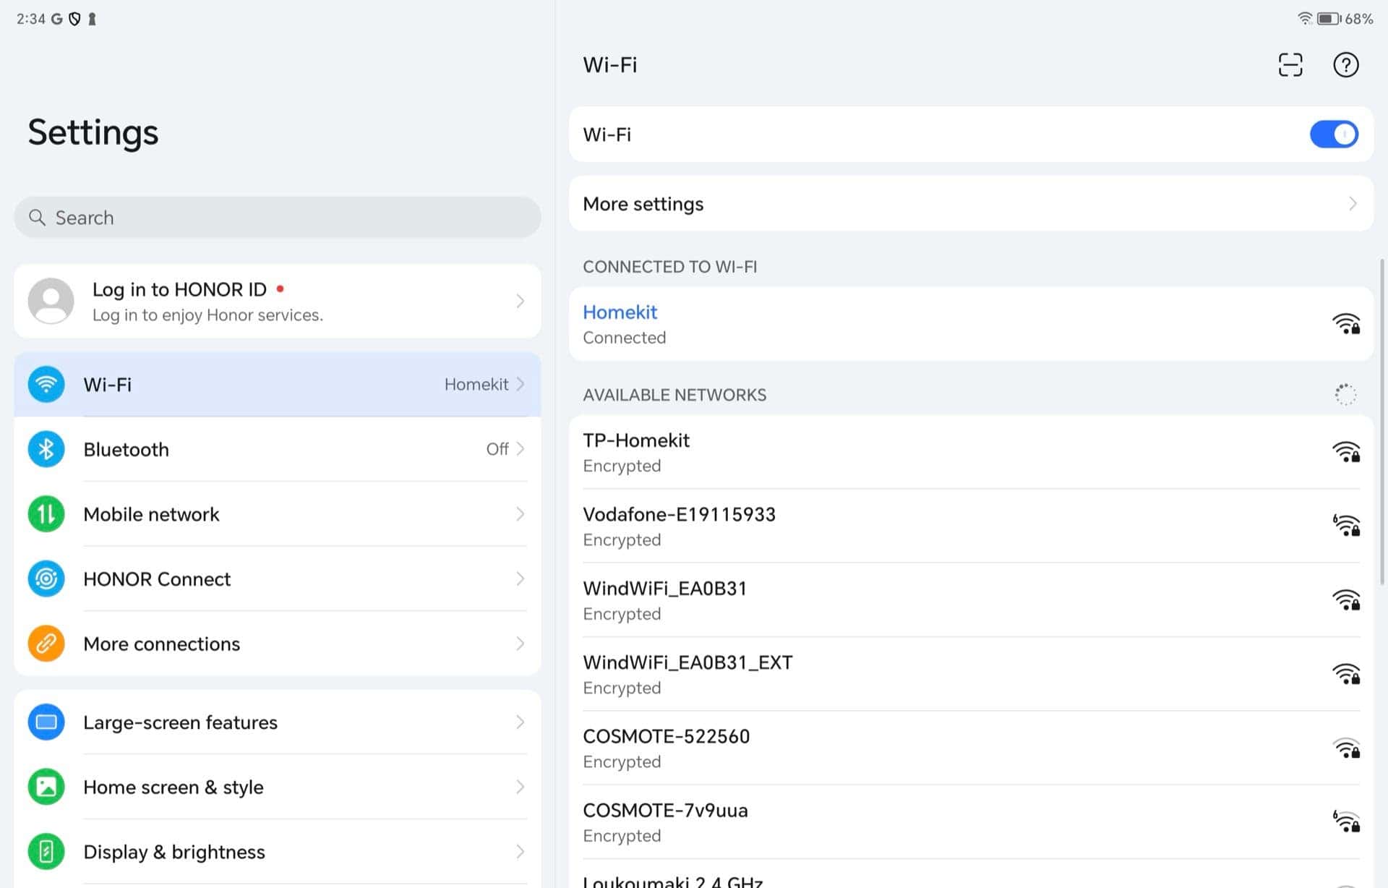Select the Vodafone-E19115933 network
Screen dimensions: 1388x888
click(x=971, y=526)
